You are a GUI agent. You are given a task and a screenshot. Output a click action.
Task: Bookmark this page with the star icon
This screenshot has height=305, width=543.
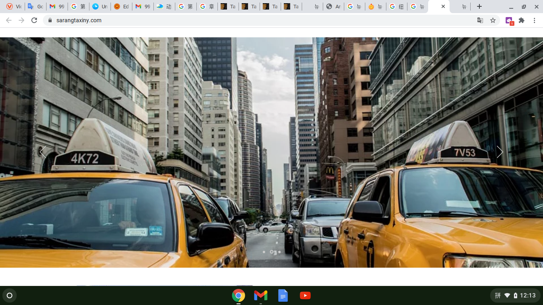[x=493, y=20]
